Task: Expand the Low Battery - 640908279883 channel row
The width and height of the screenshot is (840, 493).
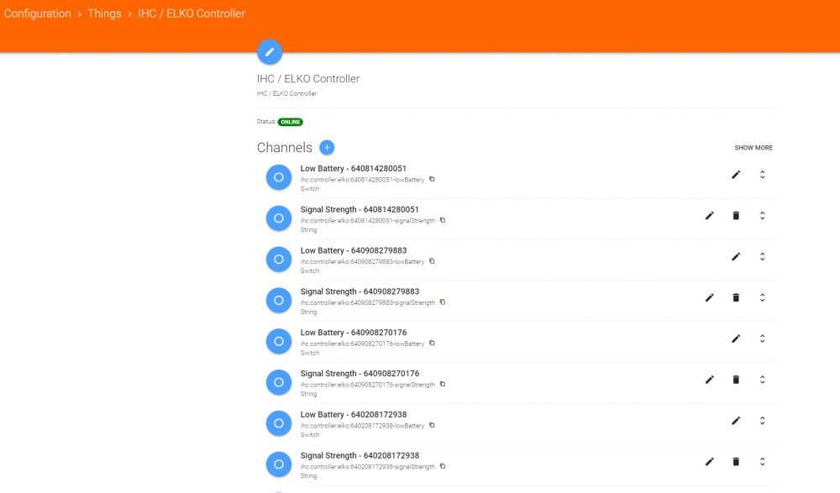Action: click(x=763, y=257)
